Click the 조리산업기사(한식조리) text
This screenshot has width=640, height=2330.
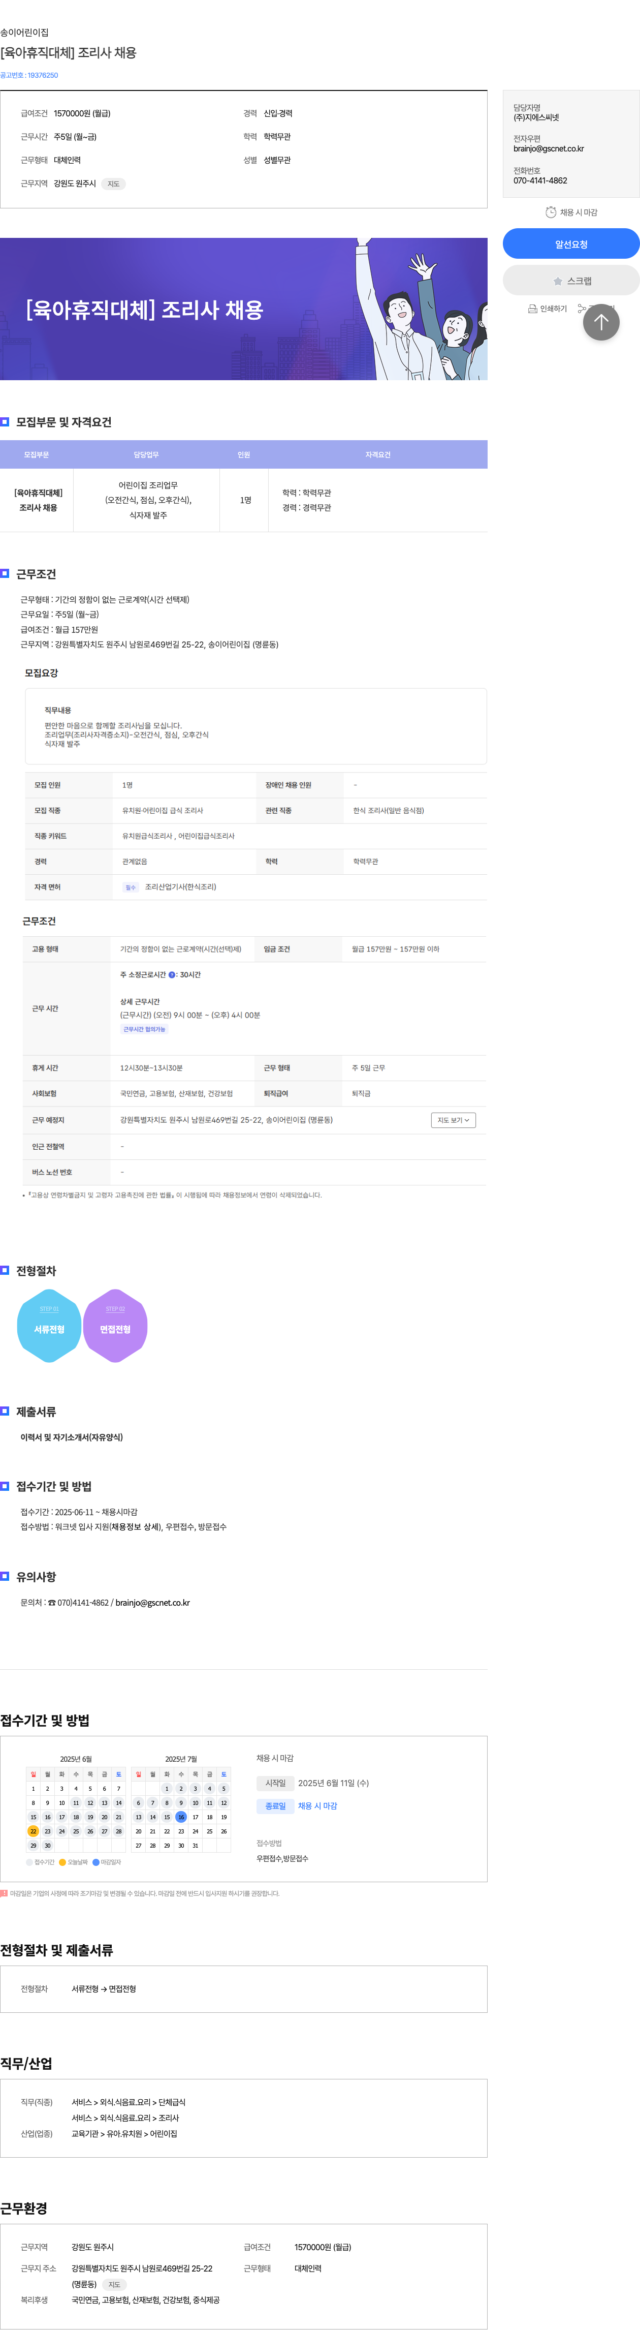point(181,886)
